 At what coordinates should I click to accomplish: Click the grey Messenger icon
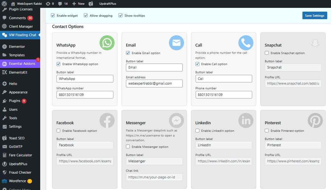pyautogui.click(x=176, y=120)
